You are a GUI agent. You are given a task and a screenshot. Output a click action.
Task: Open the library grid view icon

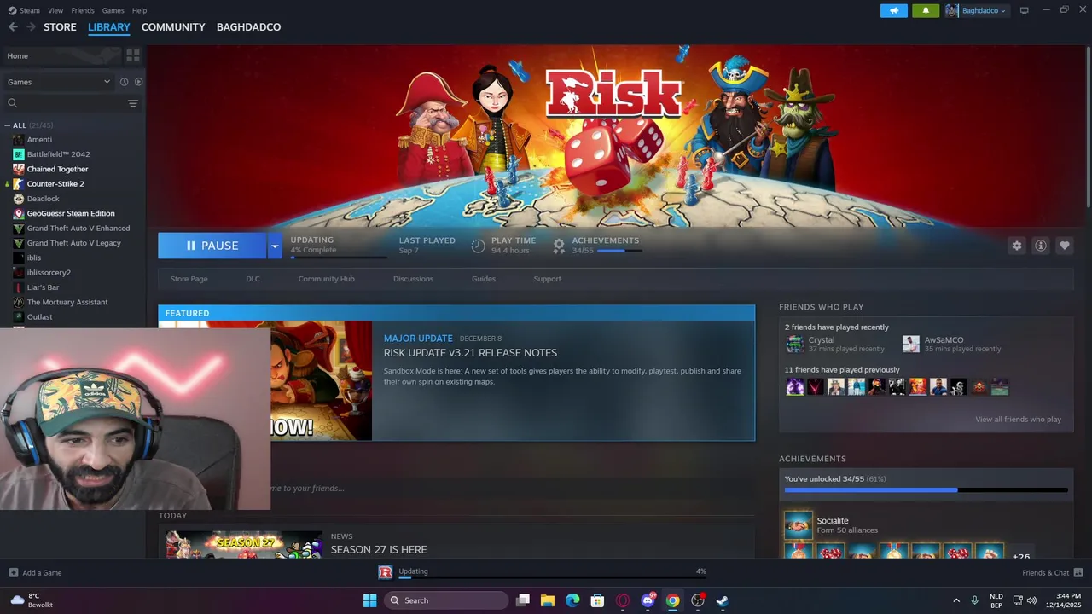coord(133,55)
